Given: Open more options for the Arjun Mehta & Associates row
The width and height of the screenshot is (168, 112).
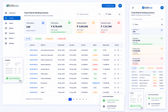Looking at the screenshot, I should tap(121, 50).
